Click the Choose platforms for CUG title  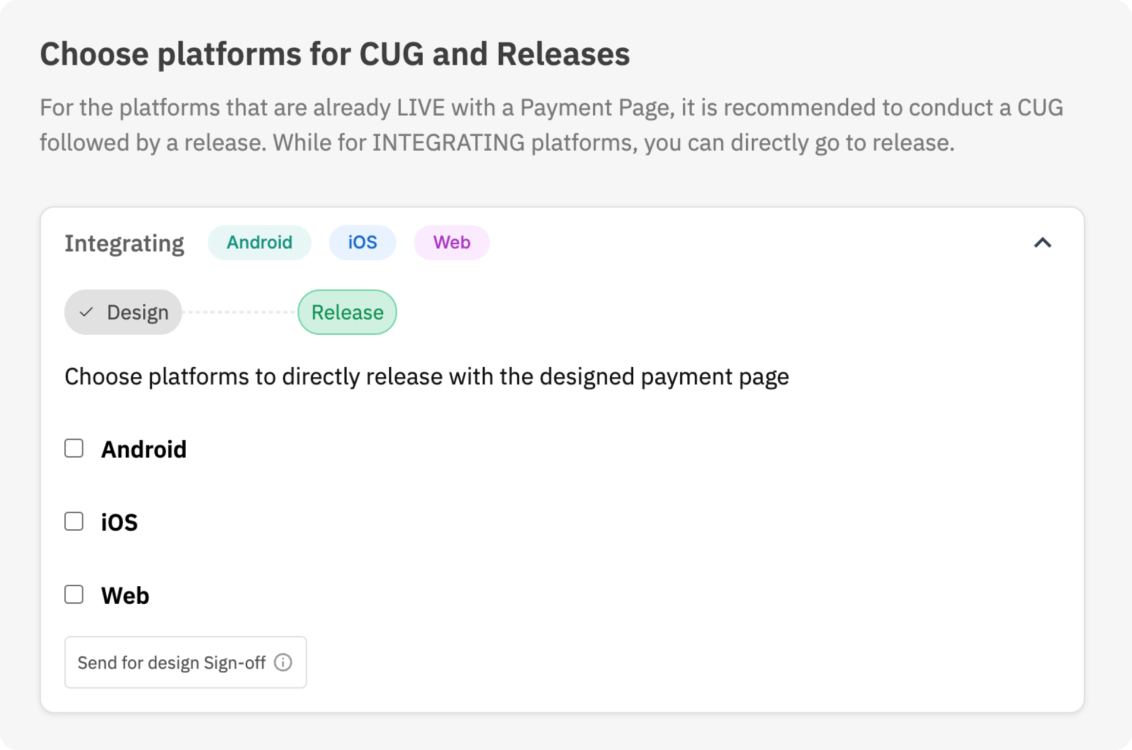[x=335, y=54]
